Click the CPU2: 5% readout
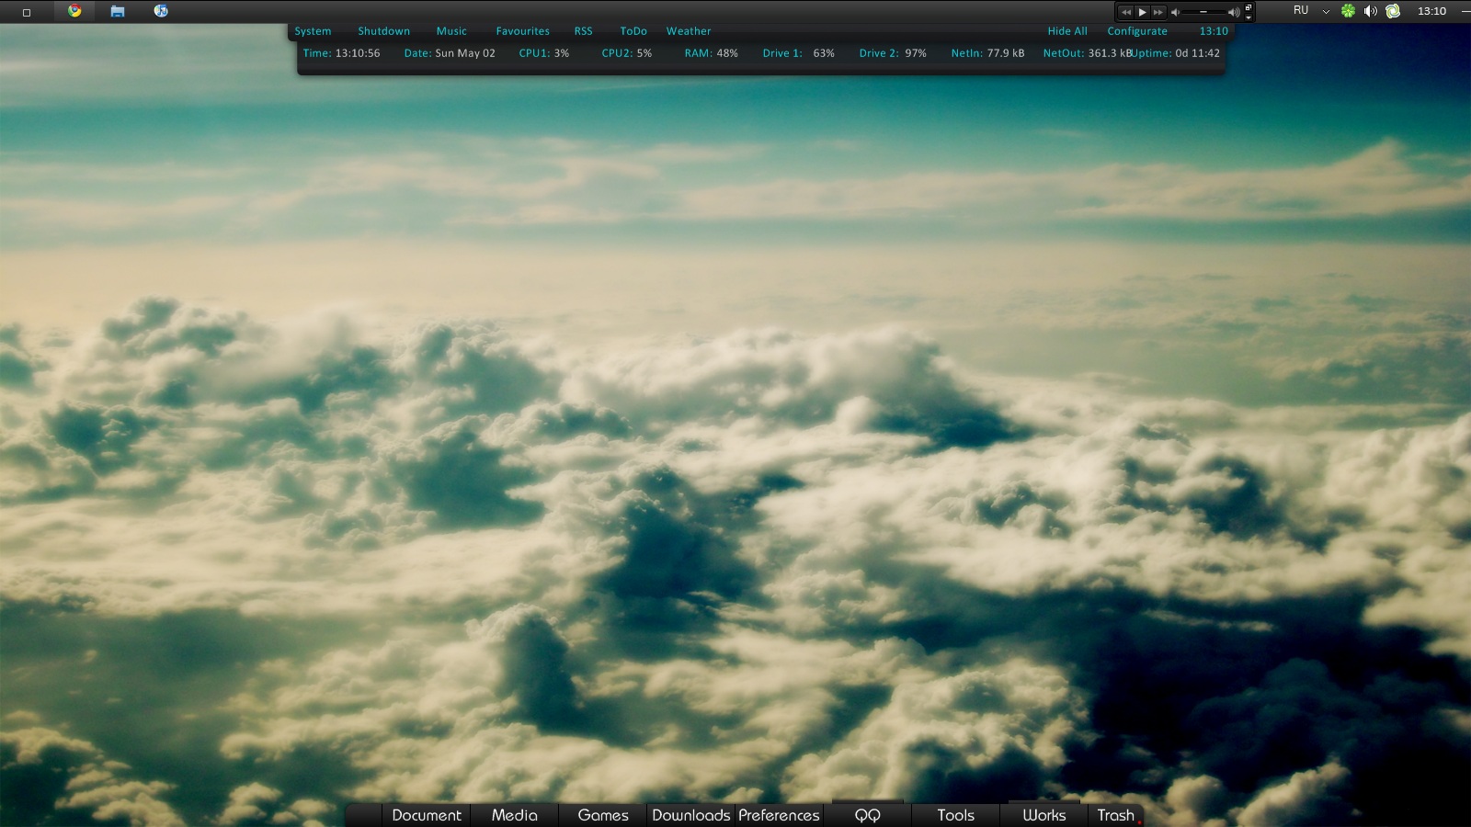 [627, 53]
